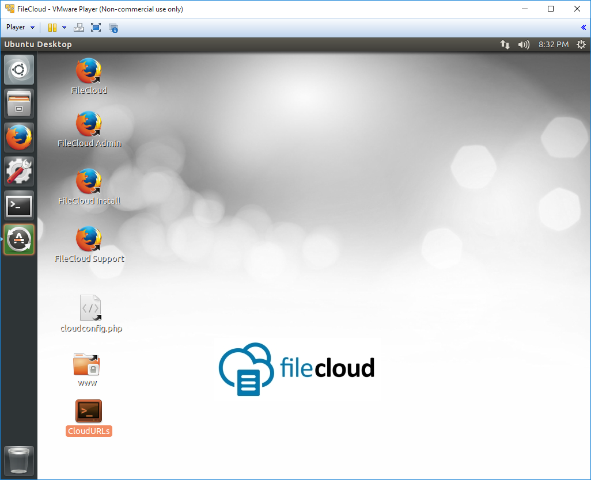
Task: Open the Trash in launcher
Action: click(19, 461)
